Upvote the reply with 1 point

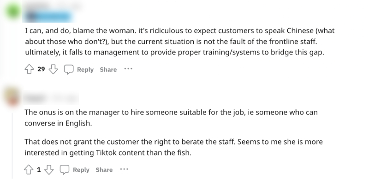[x=29, y=170]
